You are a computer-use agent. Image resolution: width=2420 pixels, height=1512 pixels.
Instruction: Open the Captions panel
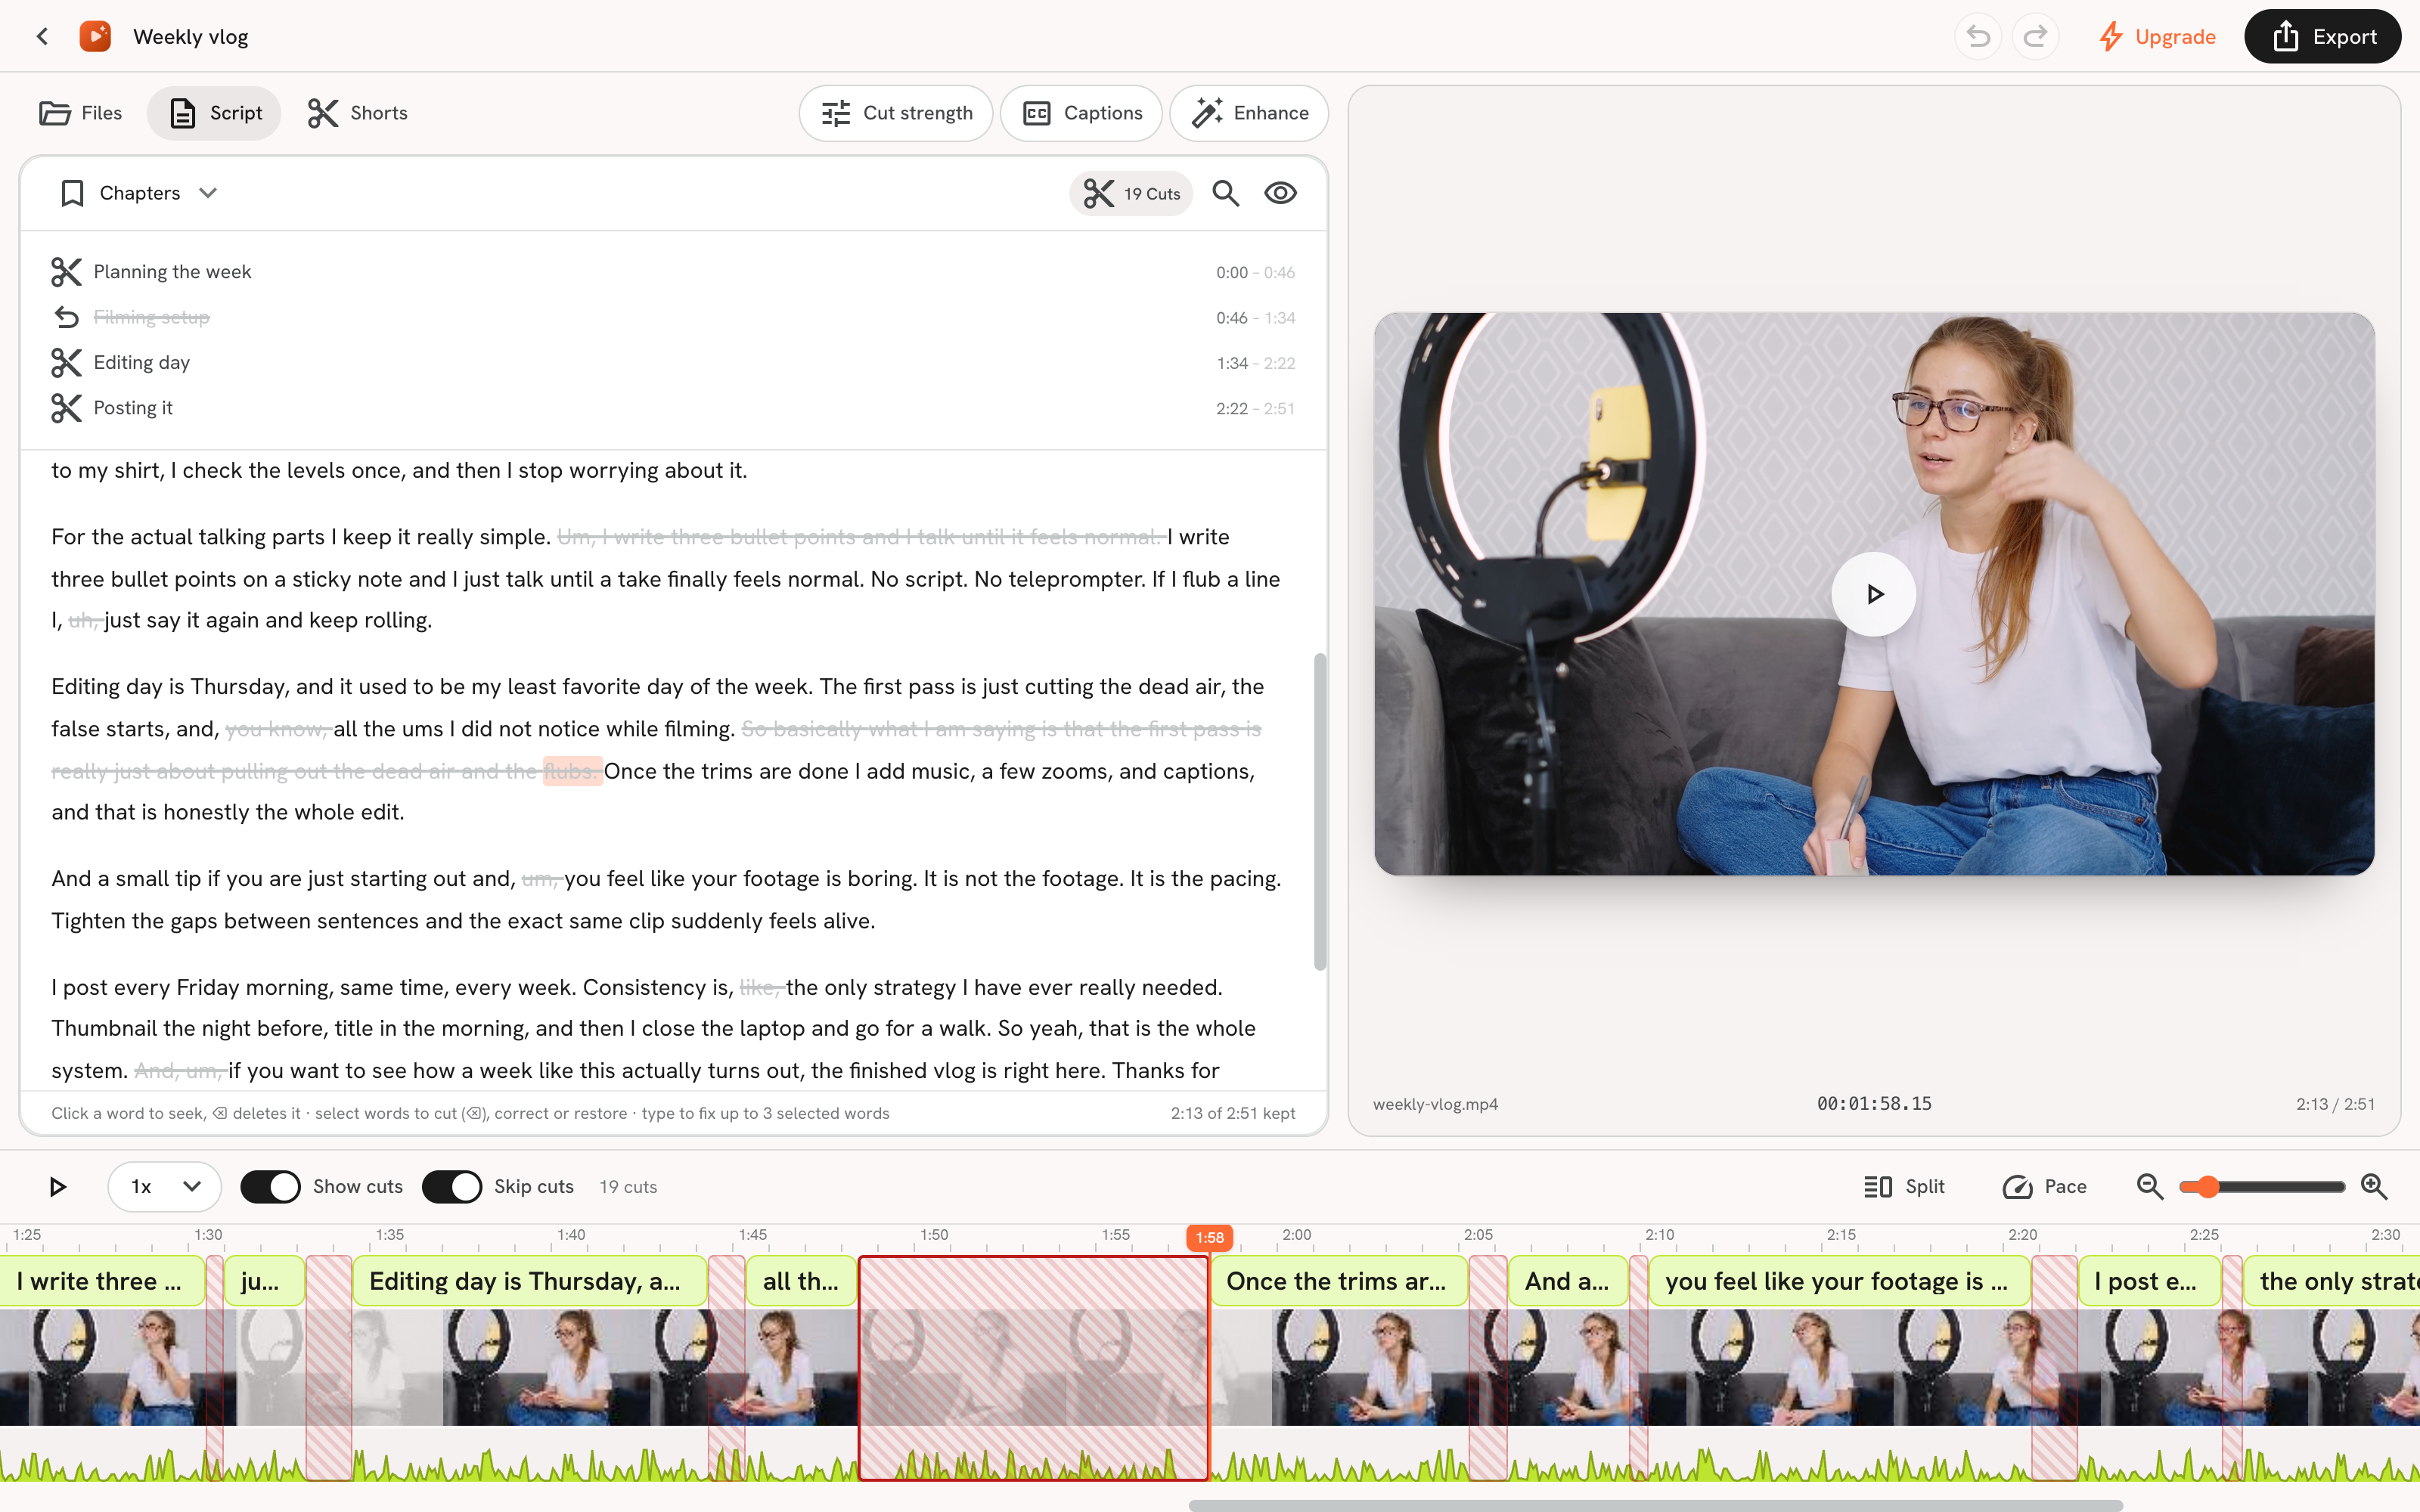(x=1081, y=113)
